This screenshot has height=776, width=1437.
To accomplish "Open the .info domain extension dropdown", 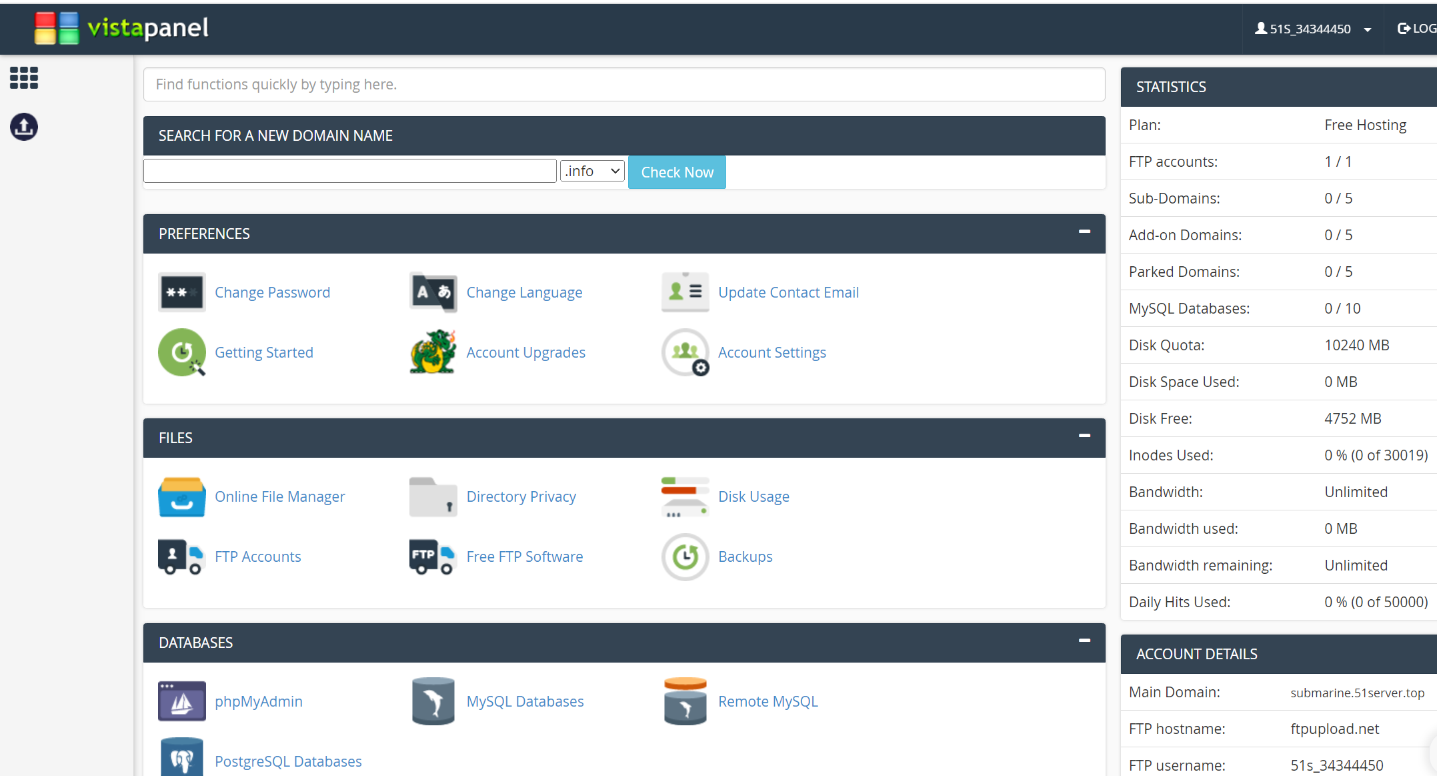I will [592, 171].
